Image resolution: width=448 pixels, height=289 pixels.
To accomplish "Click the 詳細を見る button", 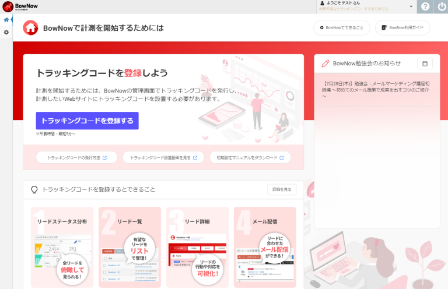I will [282, 189].
